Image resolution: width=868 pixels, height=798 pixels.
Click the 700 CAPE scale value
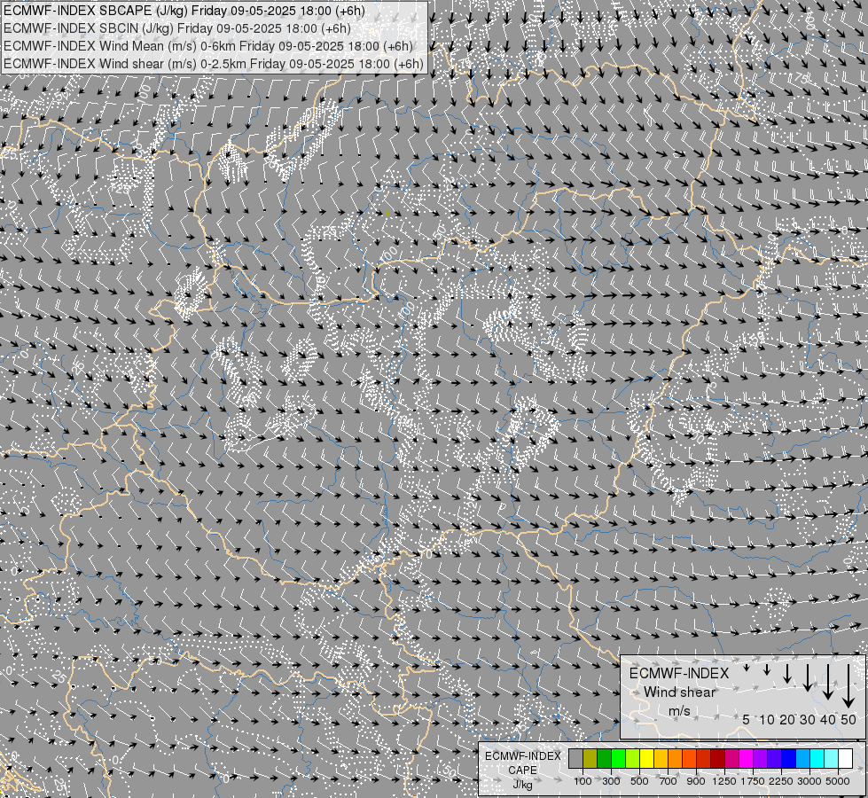[x=669, y=781]
